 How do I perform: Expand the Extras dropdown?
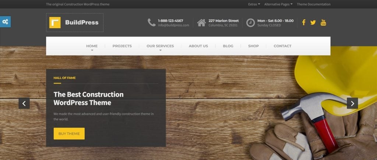point(254,4)
